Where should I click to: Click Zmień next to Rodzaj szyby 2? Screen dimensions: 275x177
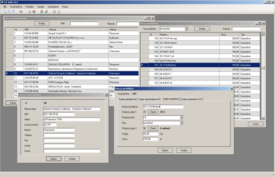point(153,129)
